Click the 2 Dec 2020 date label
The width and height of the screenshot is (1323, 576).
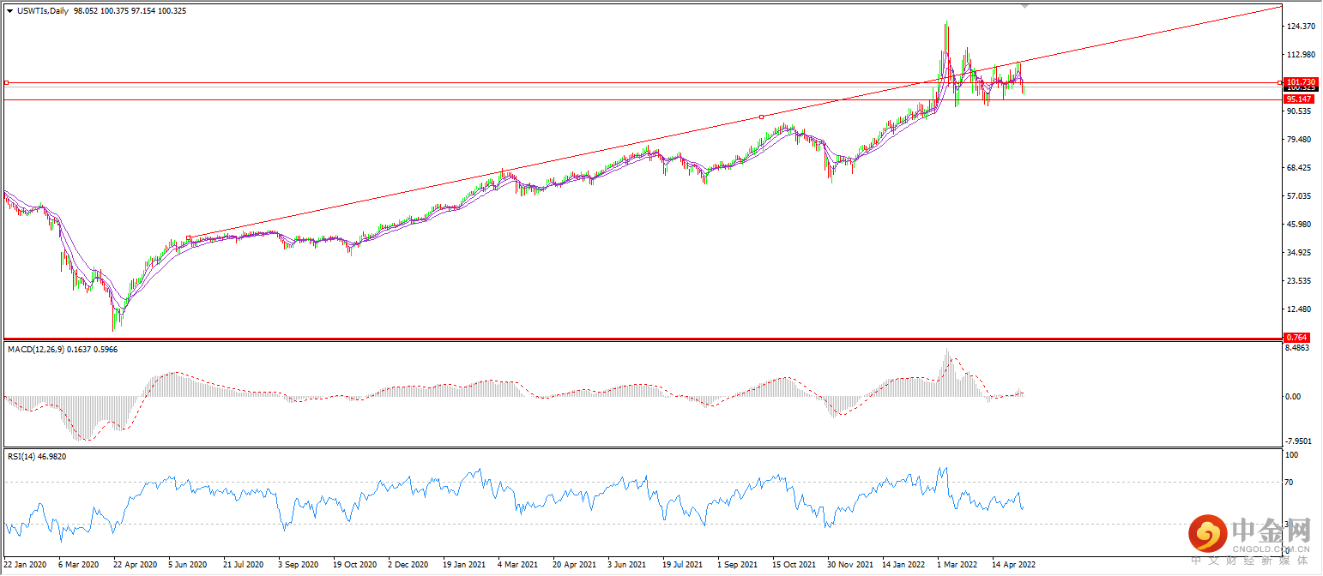tap(410, 566)
